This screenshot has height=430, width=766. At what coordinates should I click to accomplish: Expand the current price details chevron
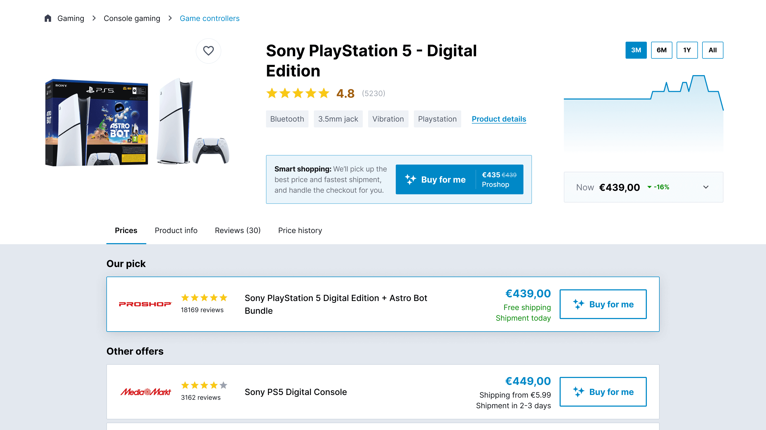pyautogui.click(x=706, y=187)
